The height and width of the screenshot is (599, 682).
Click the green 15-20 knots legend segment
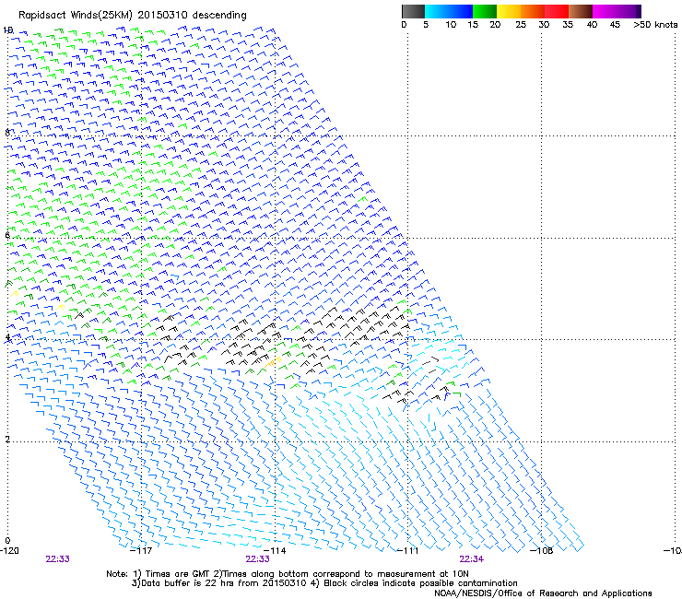point(485,11)
